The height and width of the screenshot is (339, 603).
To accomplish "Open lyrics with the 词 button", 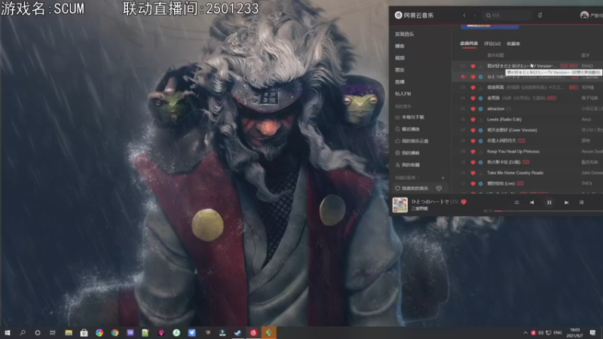I will (581, 203).
